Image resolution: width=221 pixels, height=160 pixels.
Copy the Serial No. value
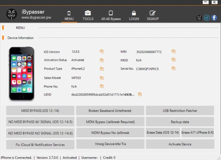[173, 69]
